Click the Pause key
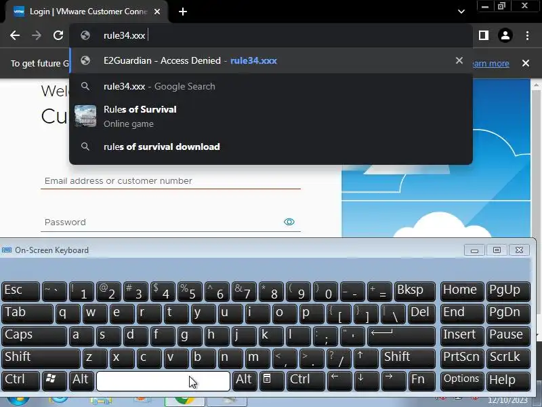 pos(507,336)
